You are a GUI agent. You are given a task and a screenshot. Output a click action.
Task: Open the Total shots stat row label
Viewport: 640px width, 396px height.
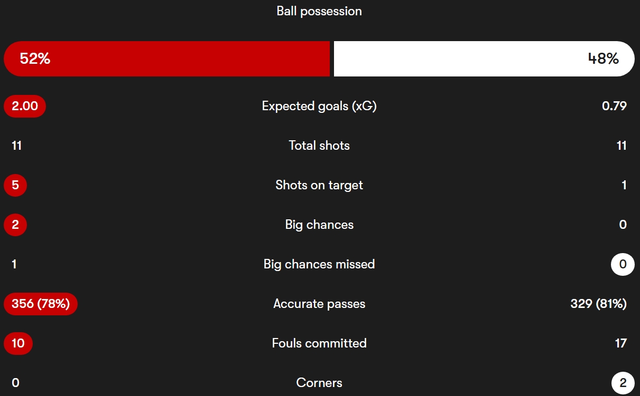tap(319, 146)
